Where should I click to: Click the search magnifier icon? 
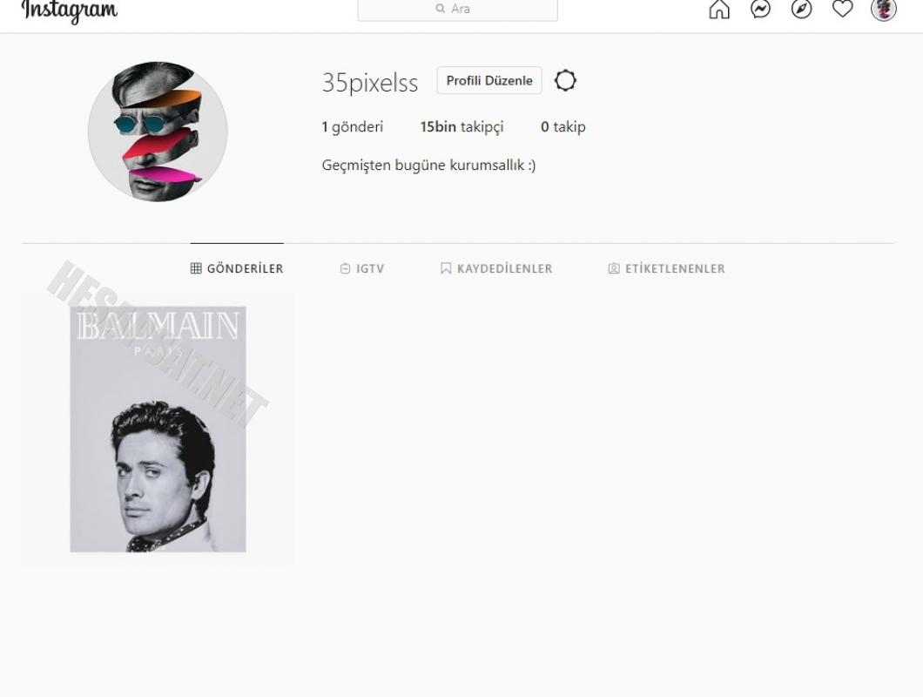(x=441, y=9)
